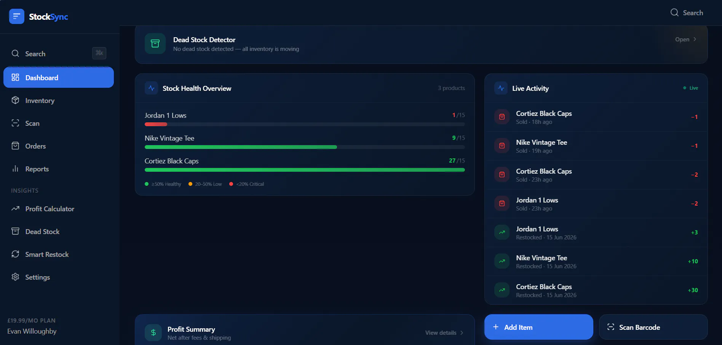Click the sidebar search magnifier icon
This screenshot has width=722, height=345.
coord(15,54)
